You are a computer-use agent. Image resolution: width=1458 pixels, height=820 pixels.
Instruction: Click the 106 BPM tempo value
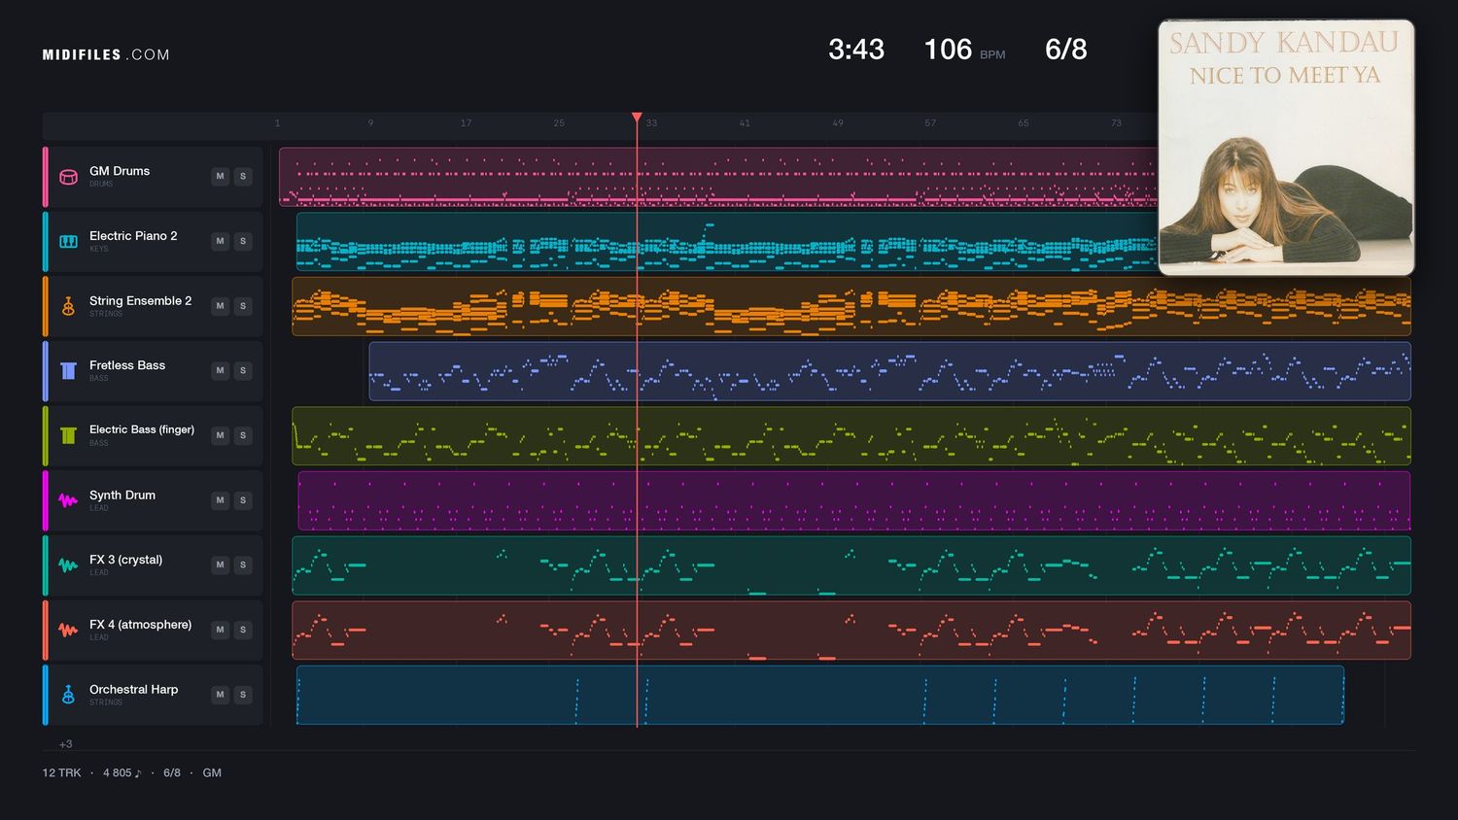click(948, 50)
